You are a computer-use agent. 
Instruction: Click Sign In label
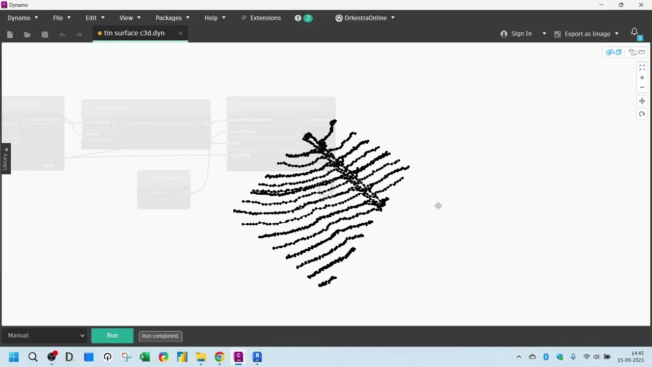point(522,34)
